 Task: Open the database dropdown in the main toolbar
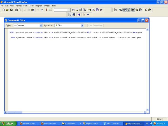point(69,10)
